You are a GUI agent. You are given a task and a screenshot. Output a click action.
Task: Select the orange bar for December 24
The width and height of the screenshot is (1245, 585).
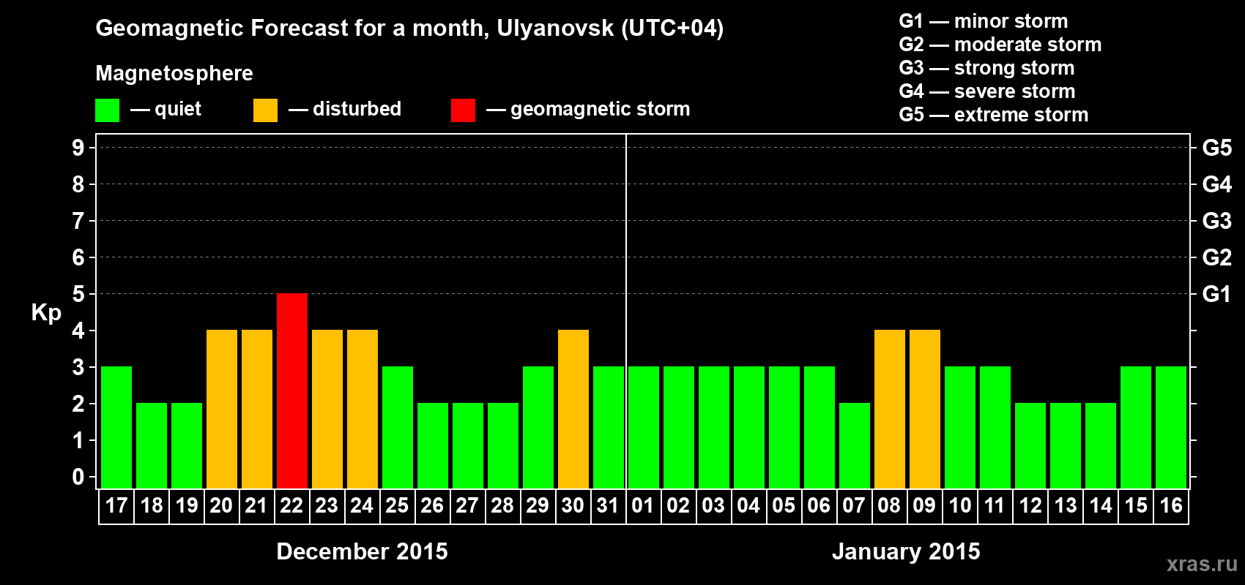(363, 409)
